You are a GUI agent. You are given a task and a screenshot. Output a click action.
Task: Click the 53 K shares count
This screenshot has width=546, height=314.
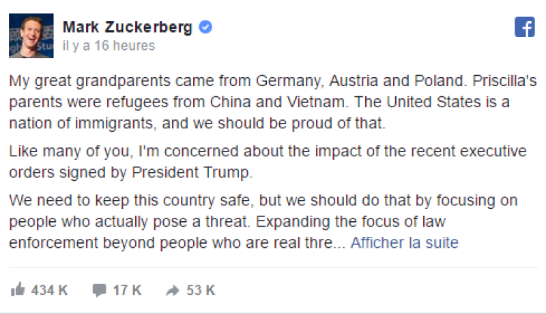[201, 290]
